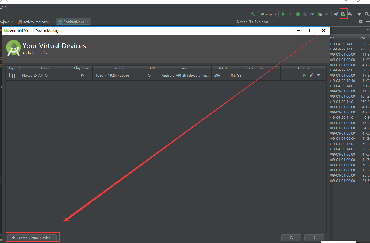Select the Nexus 5X API Q name cell
This screenshot has height=243, width=370.
point(46,75)
